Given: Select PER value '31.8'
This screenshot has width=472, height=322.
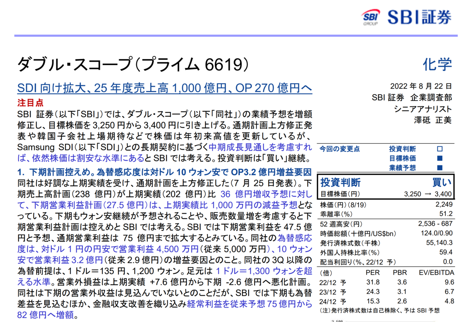Looking at the screenshot, I should point(373,282).
